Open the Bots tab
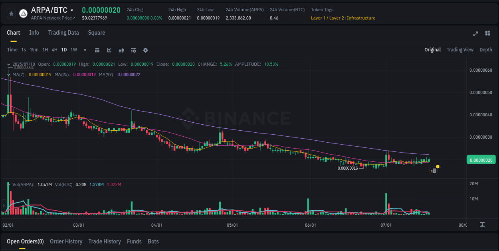This screenshot has width=499, height=251. coord(153,241)
